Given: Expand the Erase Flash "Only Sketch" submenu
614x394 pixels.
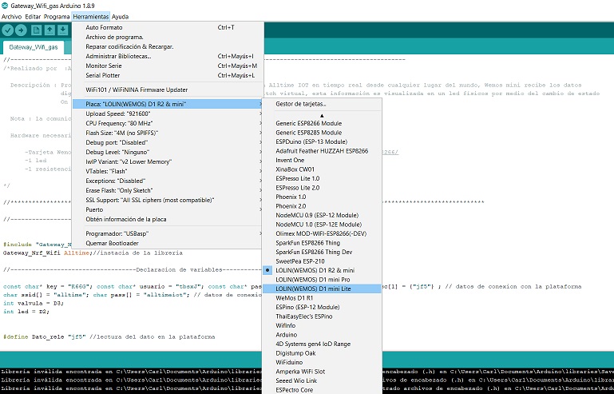Looking at the screenshot, I should tap(168, 190).
